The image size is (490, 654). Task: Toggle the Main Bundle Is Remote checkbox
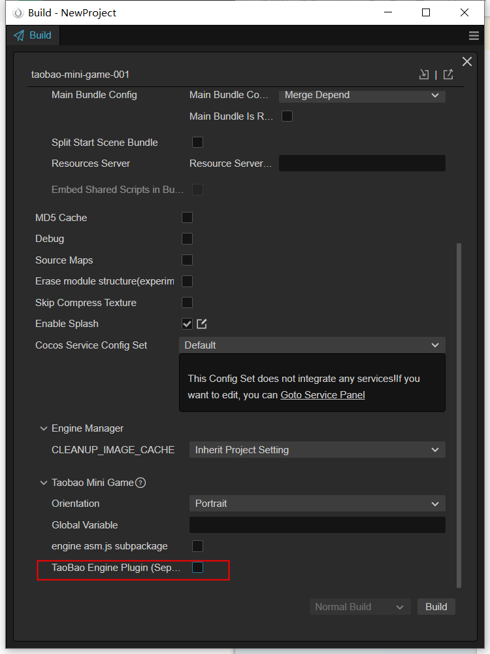tap(287, 116)
